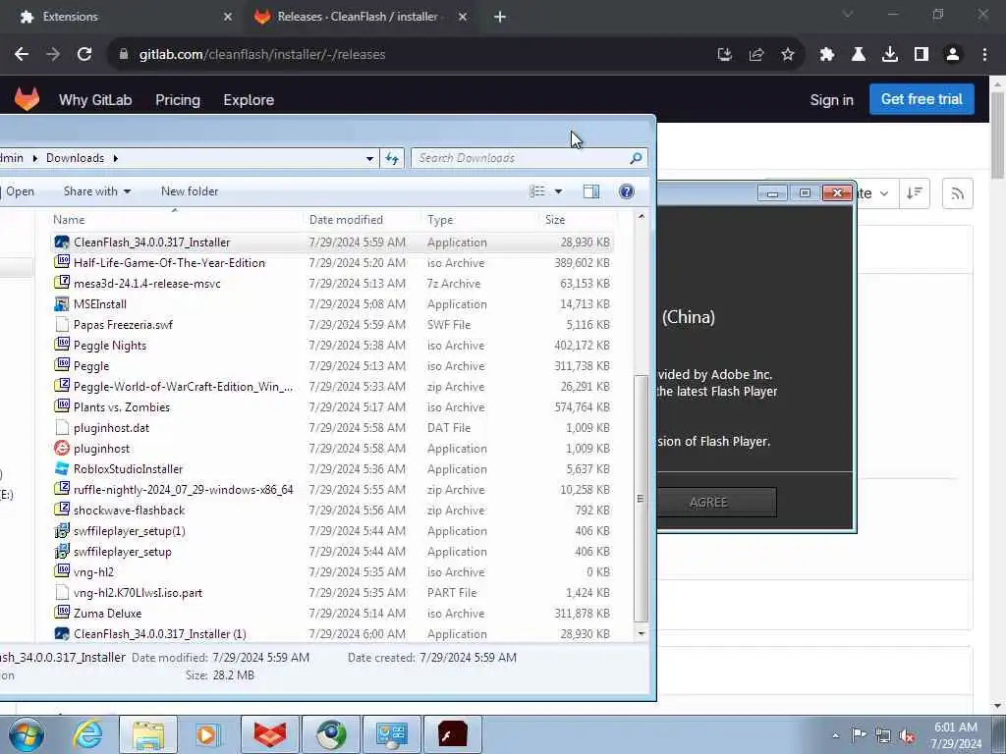Click the GitLab fox logo
1006x754 pixels.
click(x=27, y=99)
